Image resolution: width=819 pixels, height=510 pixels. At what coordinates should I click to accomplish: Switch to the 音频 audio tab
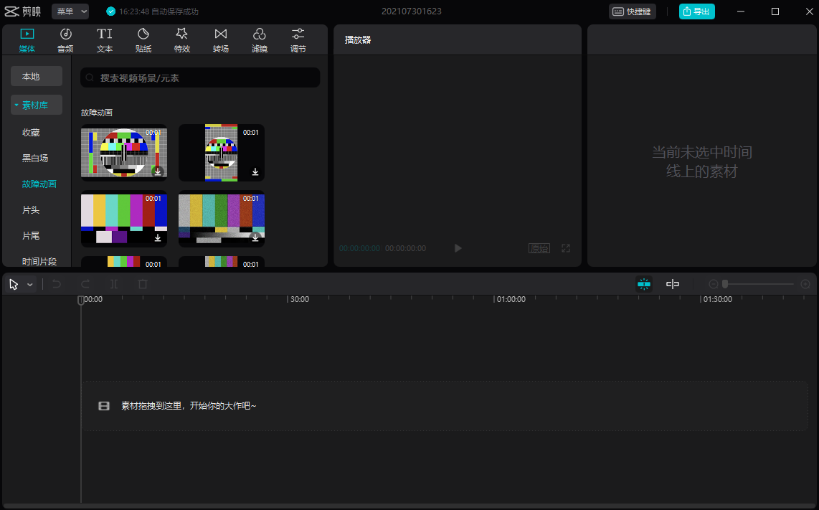pos(65,39)
